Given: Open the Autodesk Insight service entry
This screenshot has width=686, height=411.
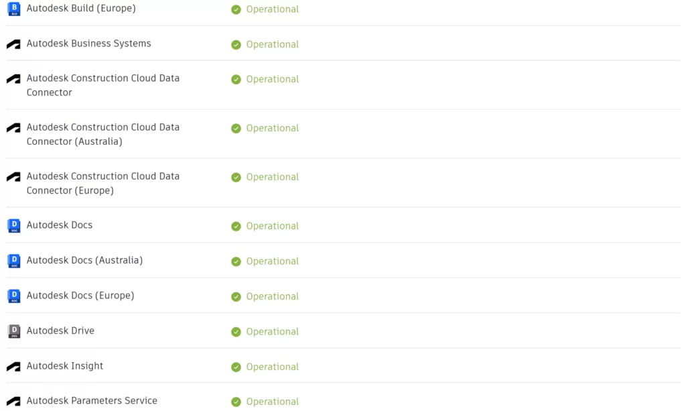Looking at the screenshot, I should click(64, 365).
